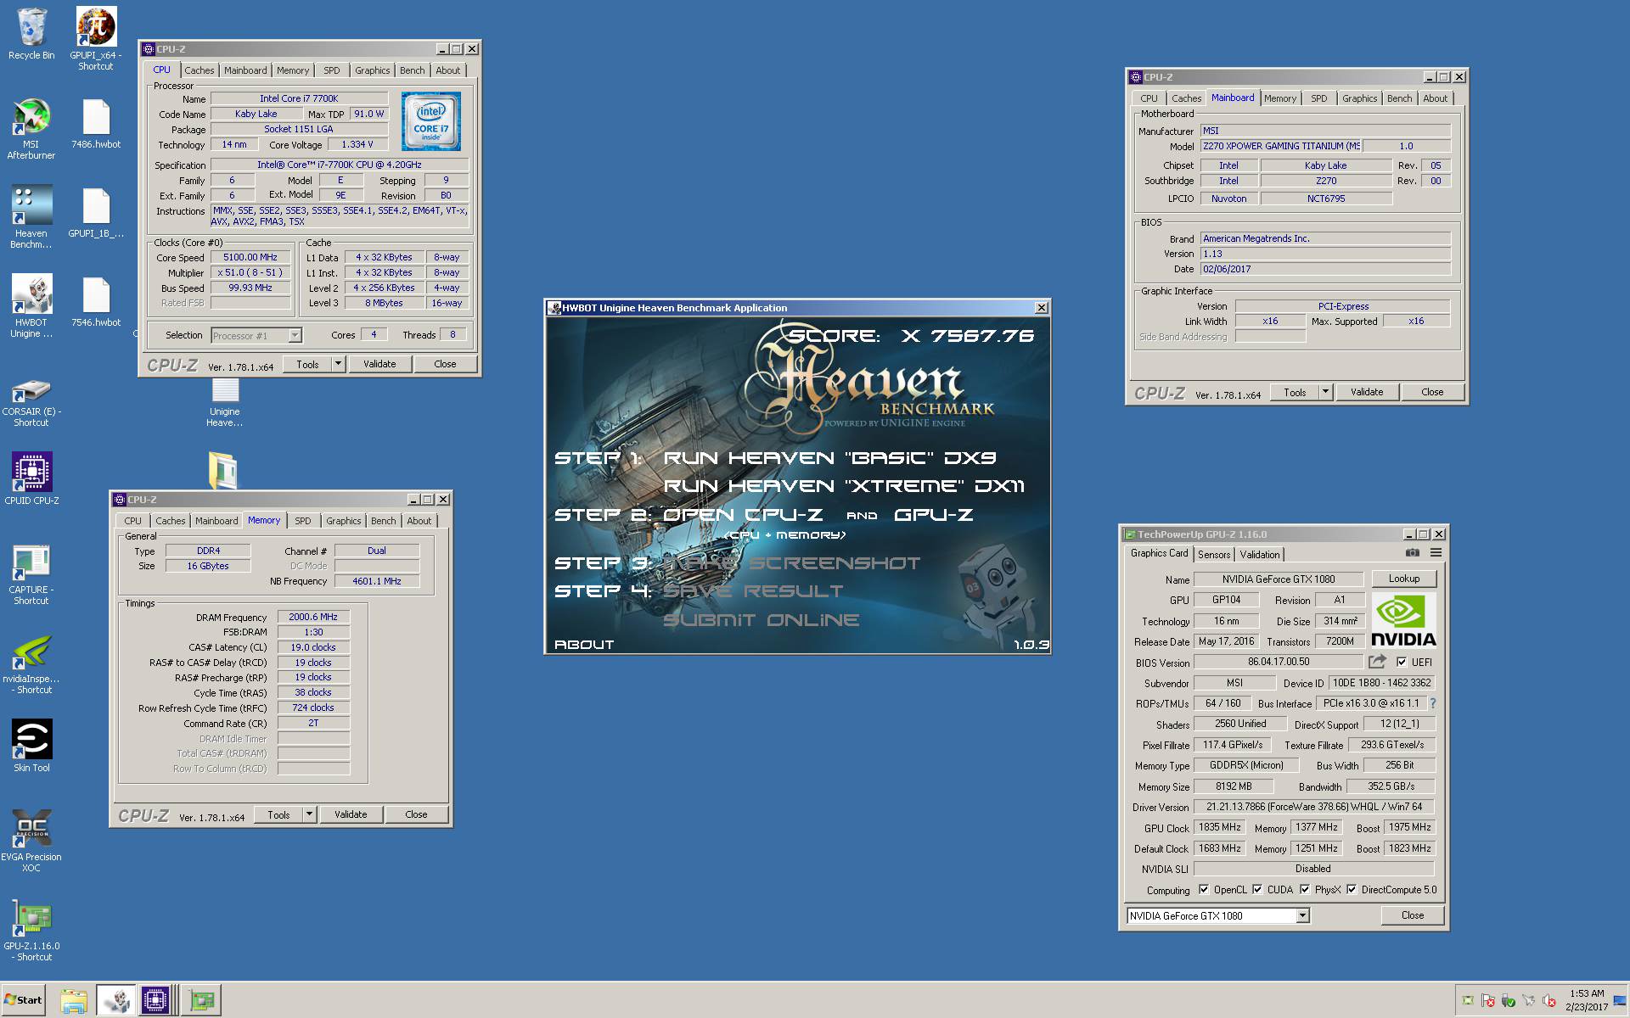Click Validate in CPU-Z Mainboard window
Screen dimensions: 1630x1018
point(1367,392)
